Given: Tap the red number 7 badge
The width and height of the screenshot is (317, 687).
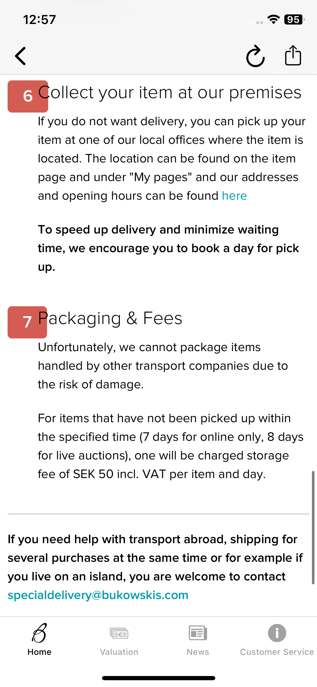Looking at the screenshot, I should coord(27,322).
